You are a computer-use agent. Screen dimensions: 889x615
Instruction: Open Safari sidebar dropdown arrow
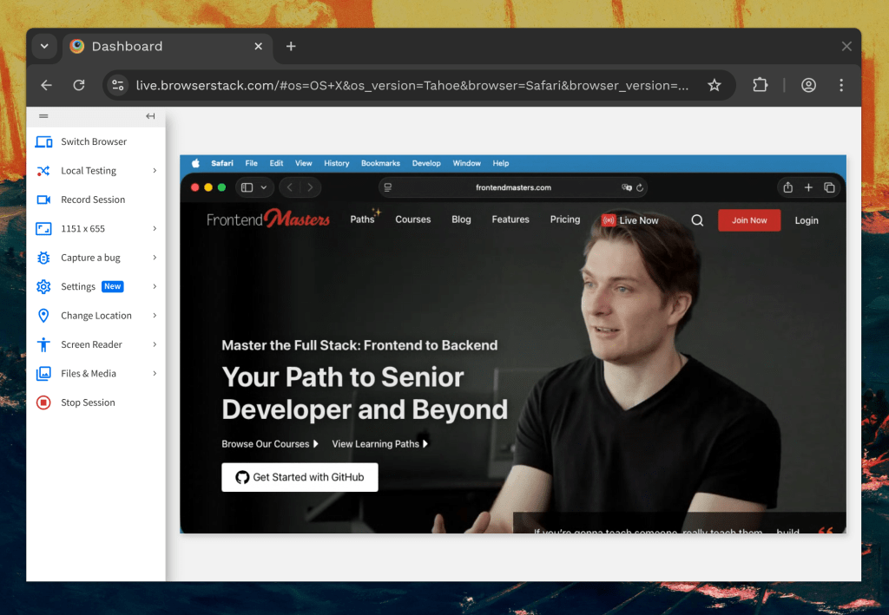[264, 187]
